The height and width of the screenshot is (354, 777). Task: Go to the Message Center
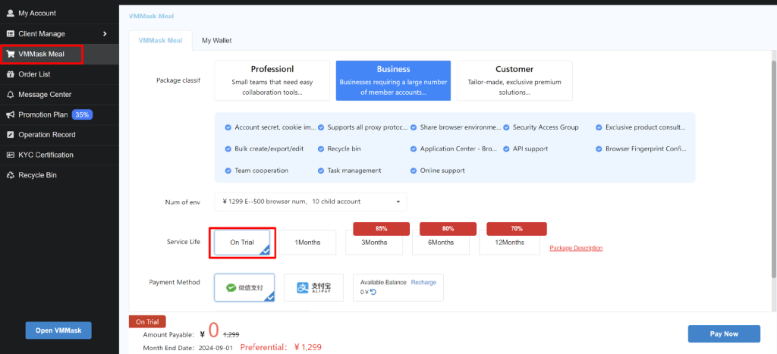coord(59,95)
